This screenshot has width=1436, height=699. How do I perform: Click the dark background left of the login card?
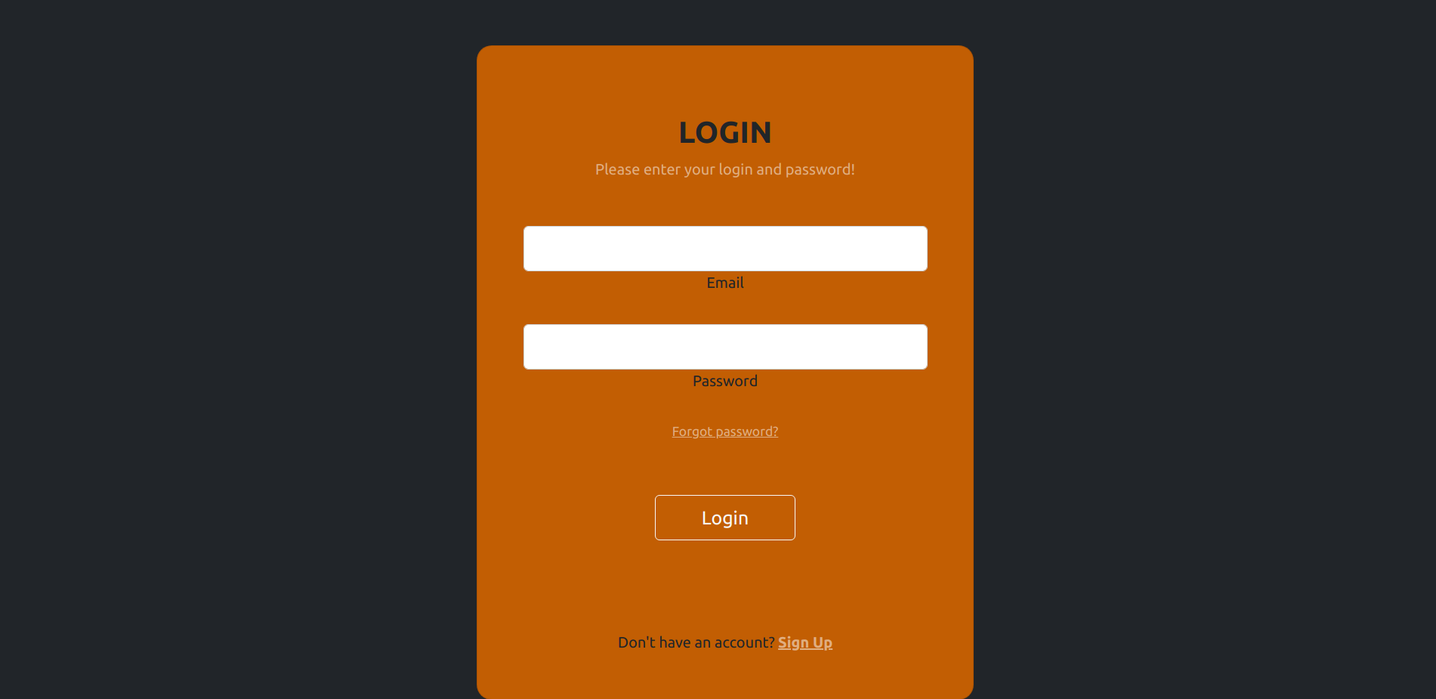pos(238,349)
